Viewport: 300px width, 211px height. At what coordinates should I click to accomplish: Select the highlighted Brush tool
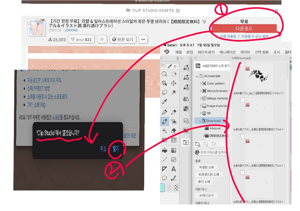click(164, 121)
